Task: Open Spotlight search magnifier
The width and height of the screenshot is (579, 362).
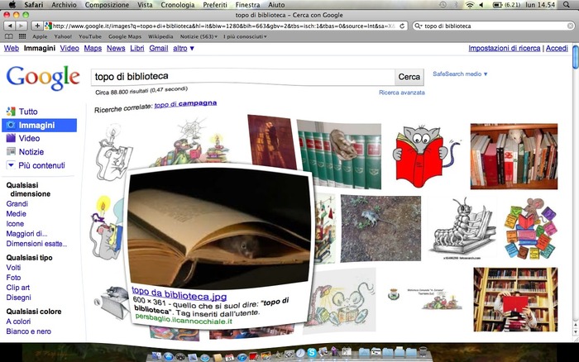Action: point(566,4)
